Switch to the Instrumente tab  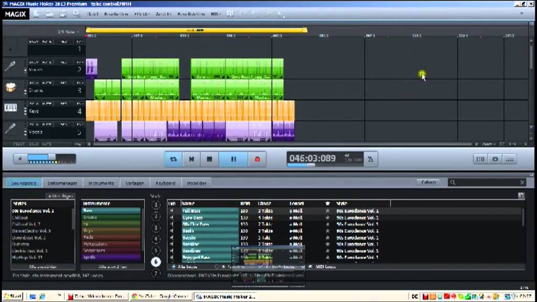point(101,183)
